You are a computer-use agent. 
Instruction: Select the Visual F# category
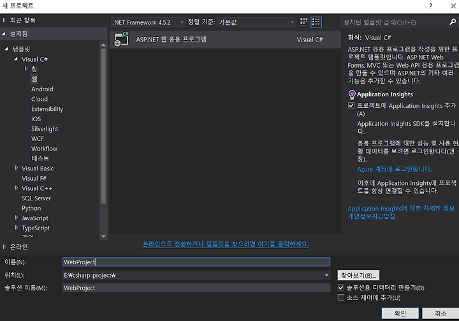[x=34, y=178]
